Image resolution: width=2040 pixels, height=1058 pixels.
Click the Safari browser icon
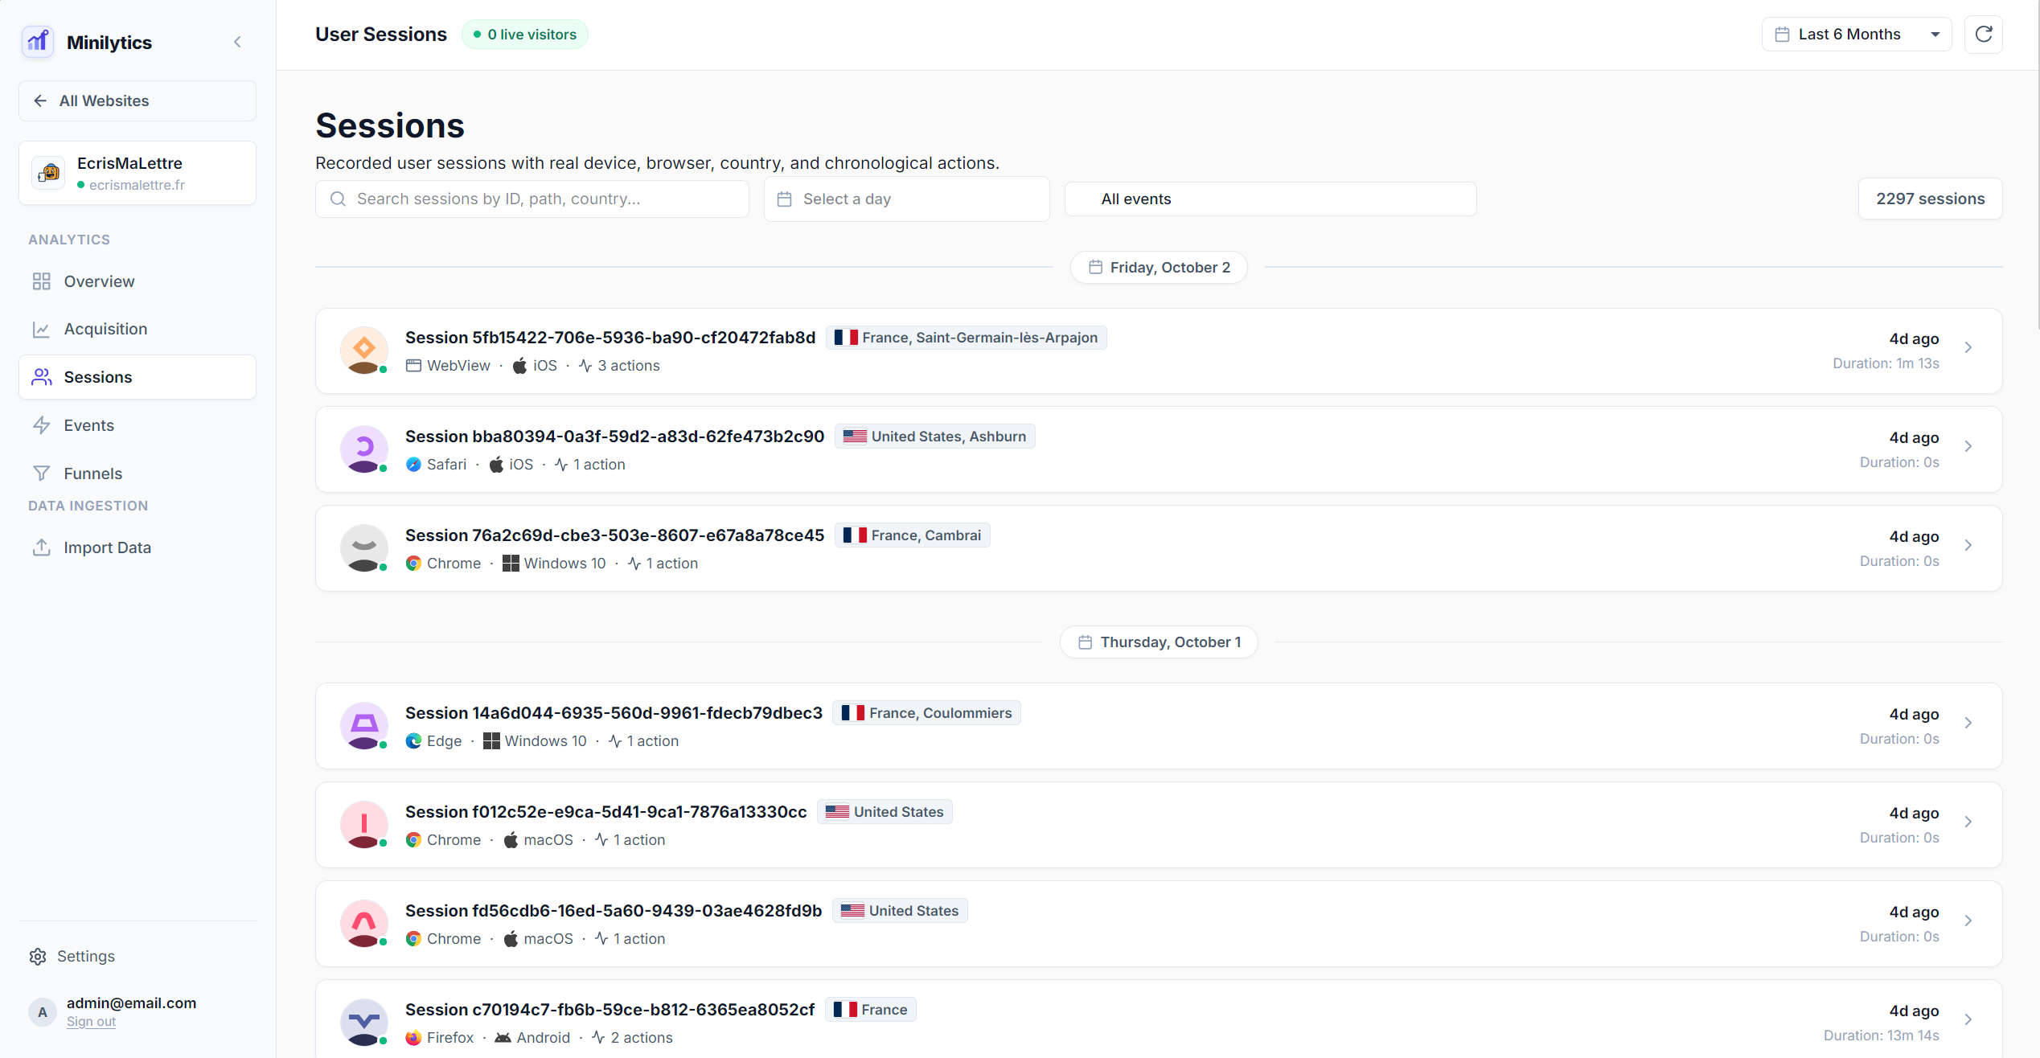click(x=413, y=465)
